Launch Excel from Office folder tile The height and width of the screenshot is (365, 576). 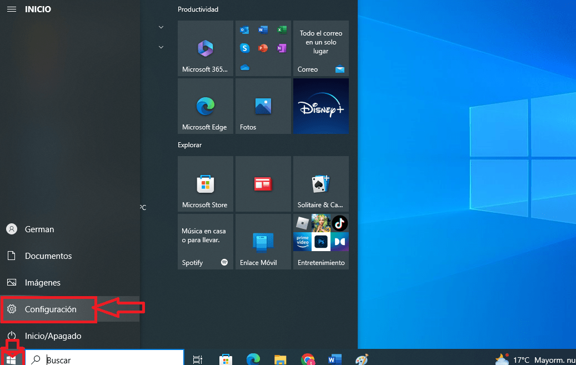(x=282, y=30)
